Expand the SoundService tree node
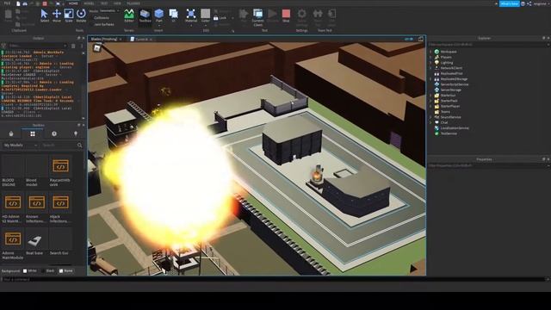Viewport: 551px width, 310px height. coord(430,117)
